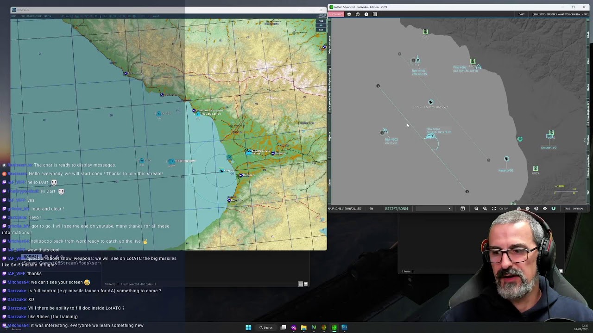Open the Radio side tab on LotAtc right edge
This screenshot has height=333, width=593.
click(588, 87)
